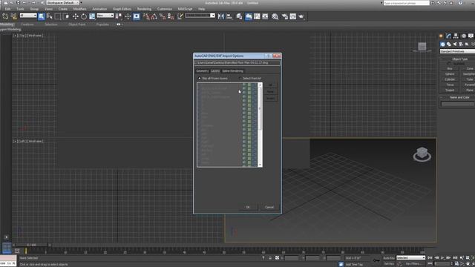Select Lights category icon in Create panel
The image size is (475, 267).
[x=455, y=44]
